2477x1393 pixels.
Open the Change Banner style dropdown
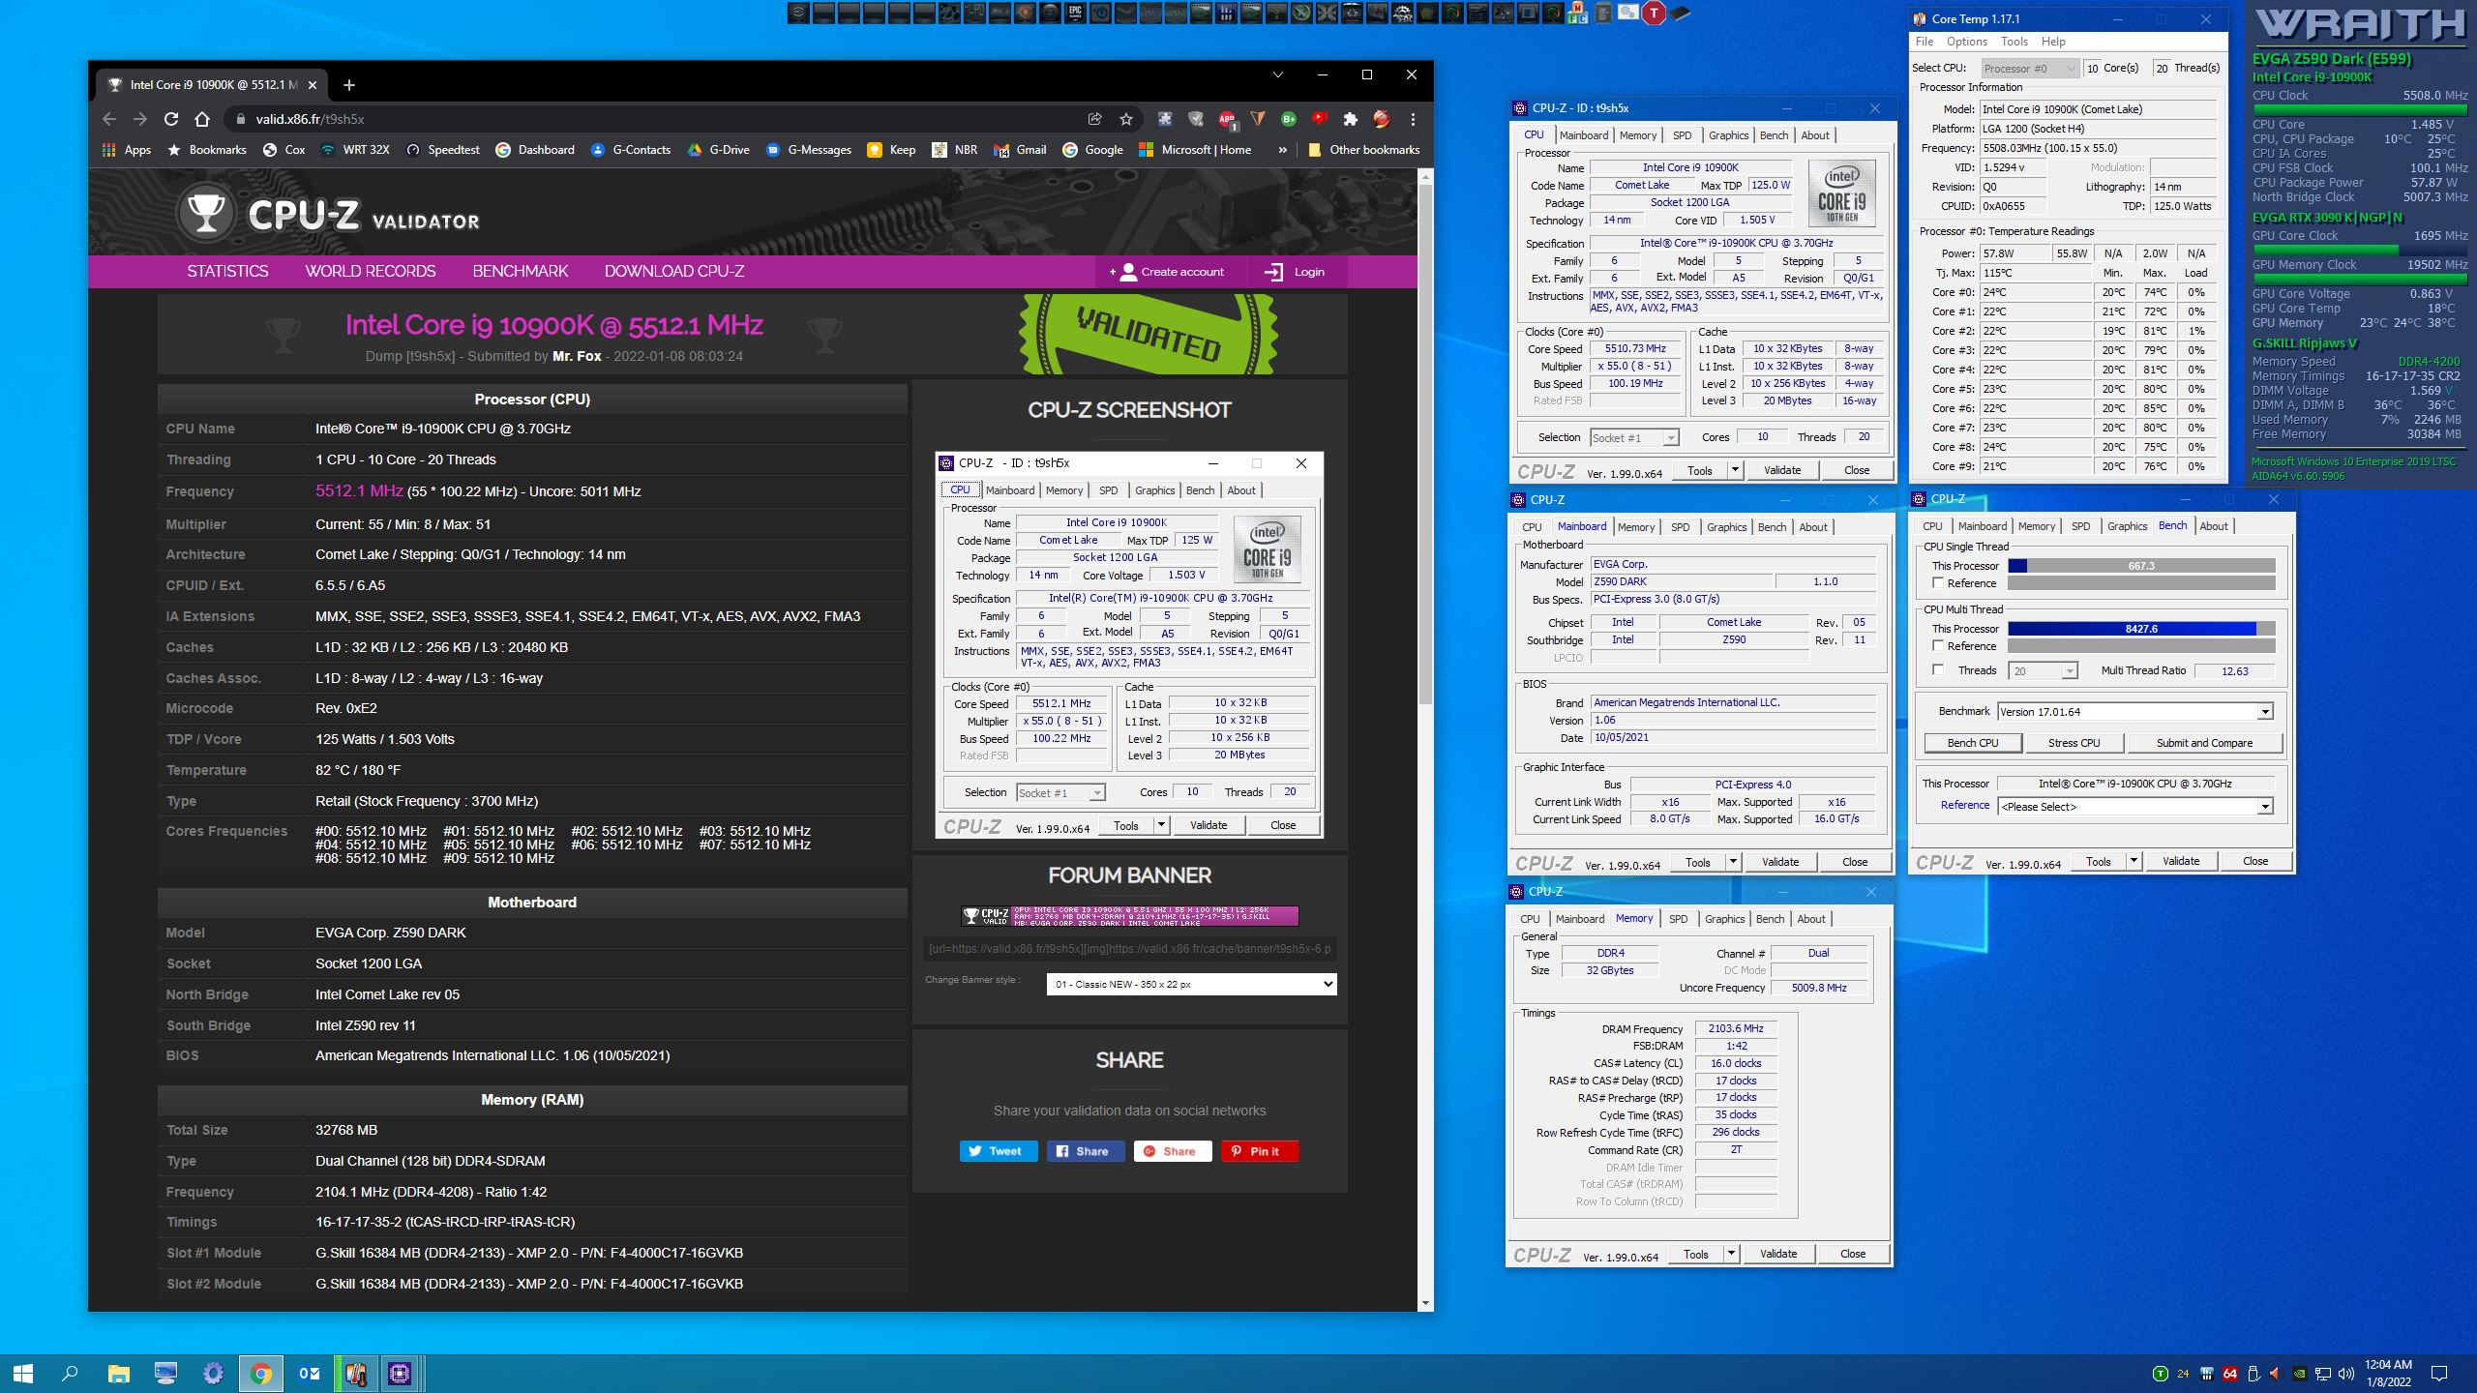(x=1191, y=984)
